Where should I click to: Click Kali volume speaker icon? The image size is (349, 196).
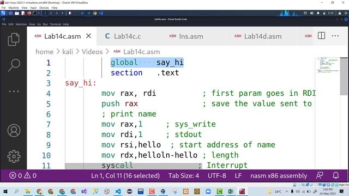tap(312, 13)
